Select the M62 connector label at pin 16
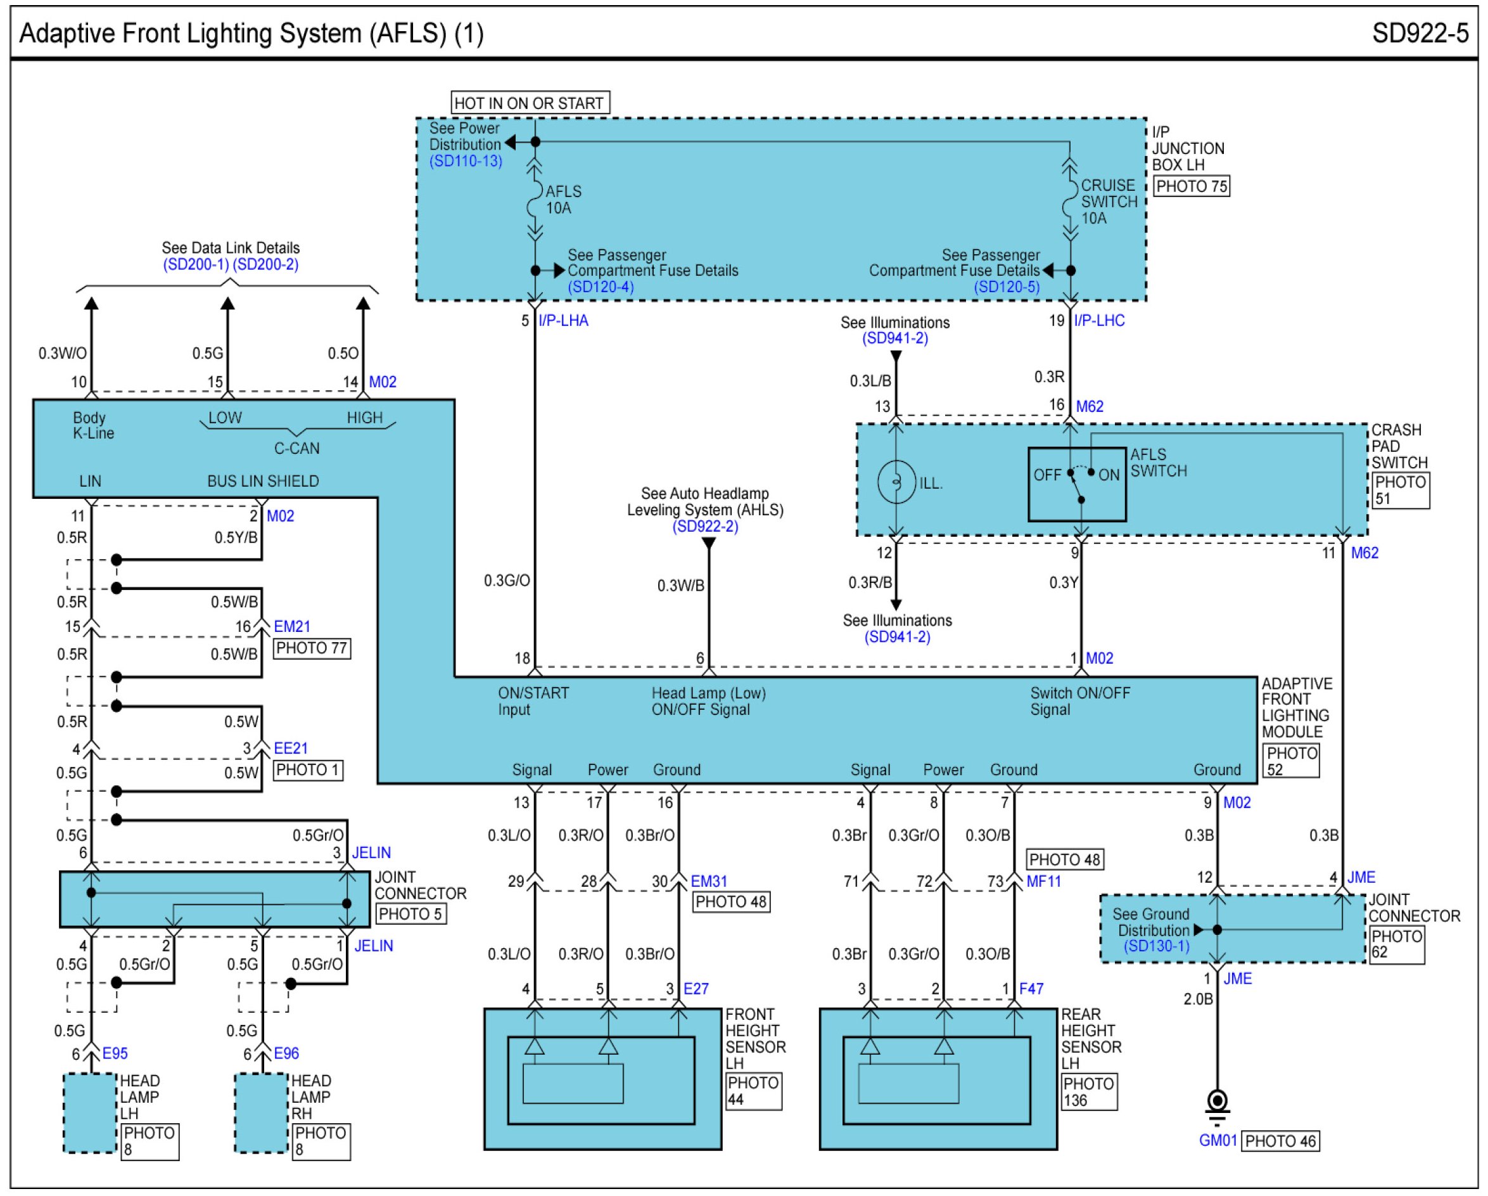1488x1196 pixels. 1089,407
